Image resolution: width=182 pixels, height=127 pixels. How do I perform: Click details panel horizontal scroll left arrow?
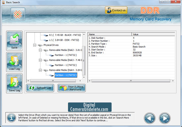tap(89, 81)
